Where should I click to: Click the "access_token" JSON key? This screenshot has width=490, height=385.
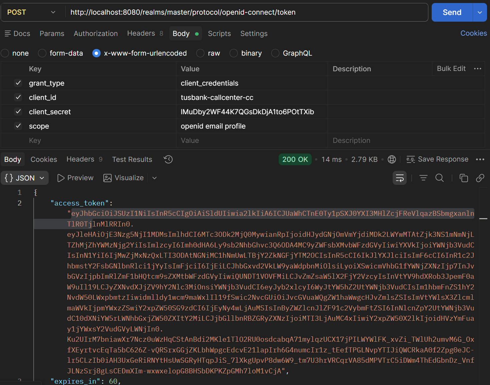pos(80,203)
